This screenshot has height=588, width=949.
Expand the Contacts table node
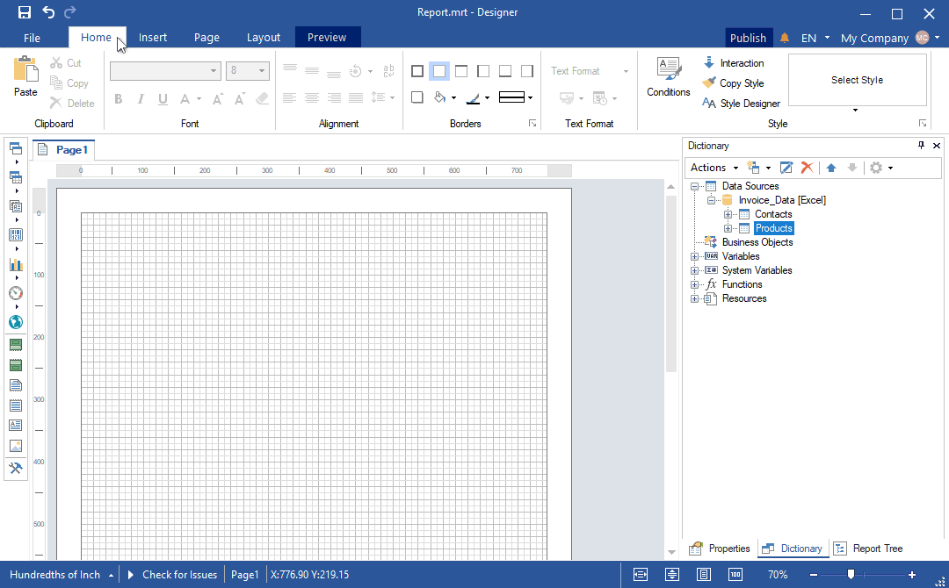728,214
